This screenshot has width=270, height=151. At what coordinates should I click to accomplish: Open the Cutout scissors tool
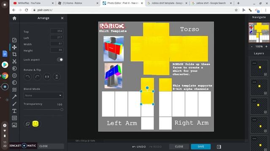coord(14,61)
